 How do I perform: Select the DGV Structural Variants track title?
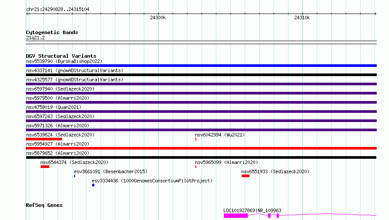(61, 56)
